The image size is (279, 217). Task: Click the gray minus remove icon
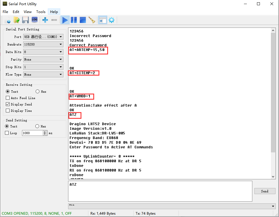pyautogui.click(x=54, y=20)
